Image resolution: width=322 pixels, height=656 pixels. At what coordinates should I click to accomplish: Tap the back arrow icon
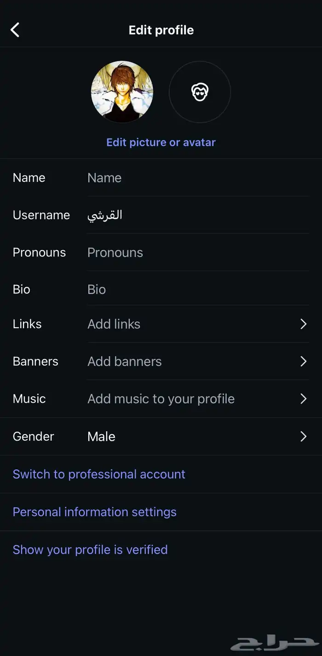point(15,30)
